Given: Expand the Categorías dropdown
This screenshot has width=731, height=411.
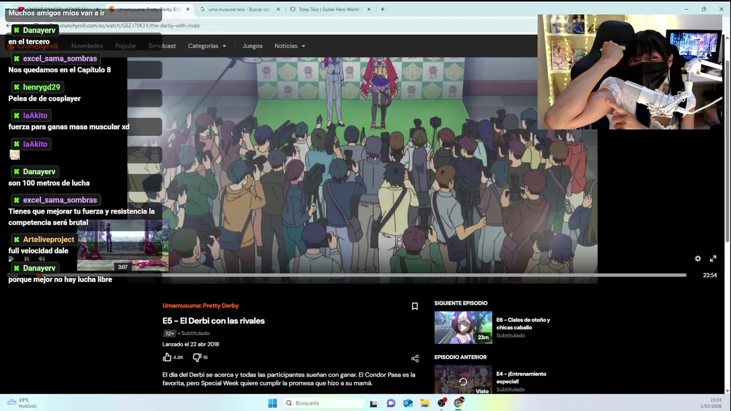Looking at the screenshot, I should pos(207,46).
